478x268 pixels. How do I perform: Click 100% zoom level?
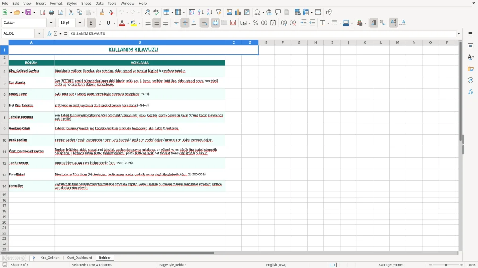pyautogui.click(x=471, y=265)
